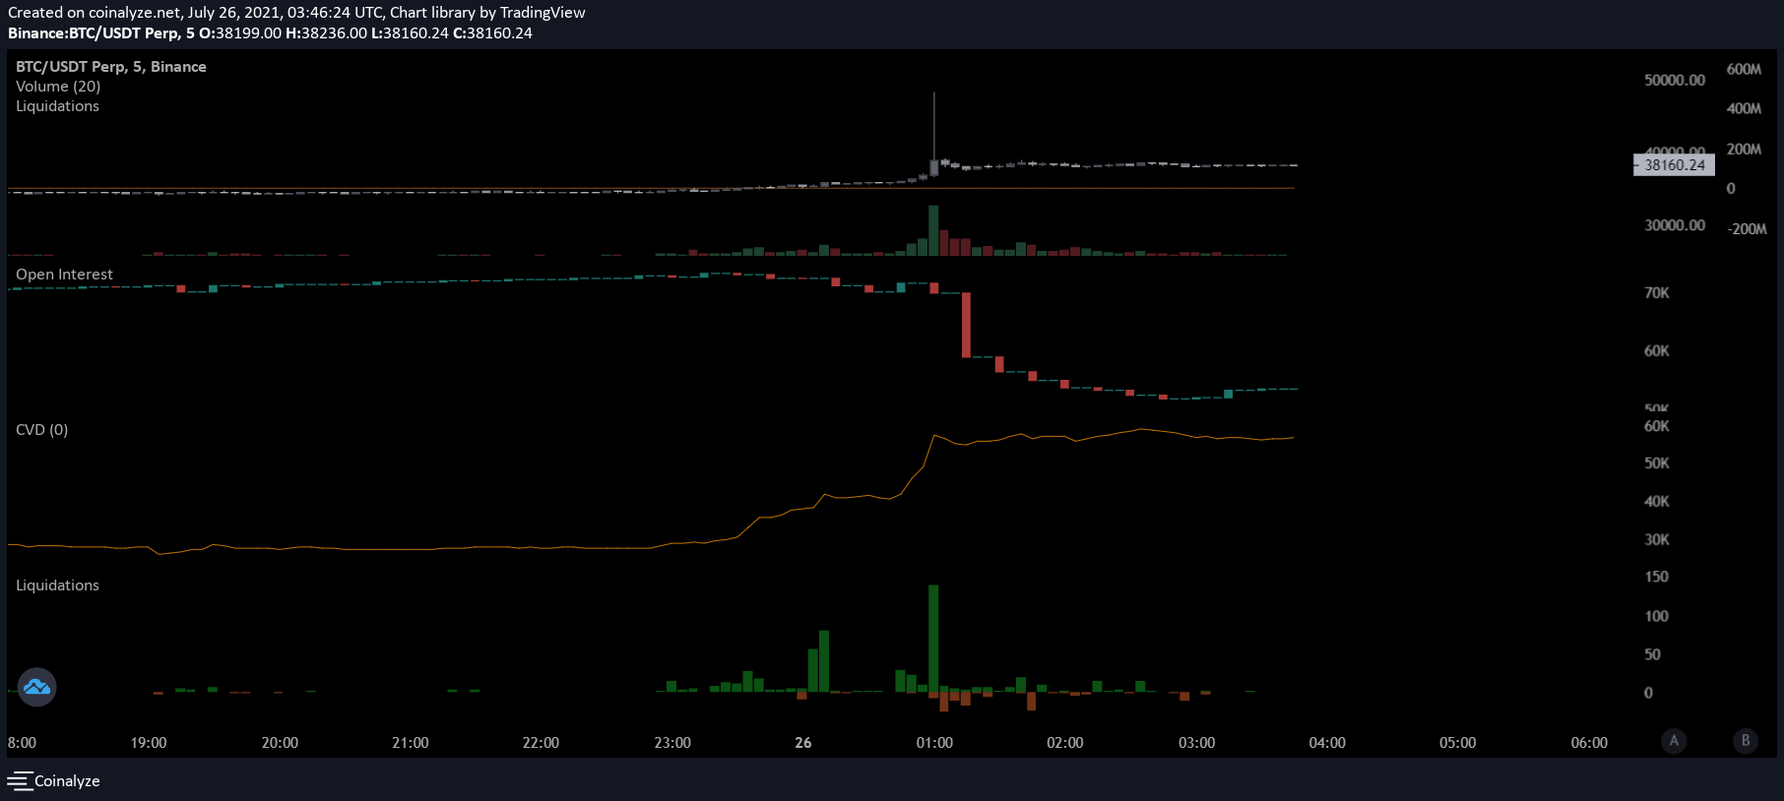Image resolution: width=1784 pixels, height=801 pixels.
Task: Click the tallest green liquidation bar at 01:00
Action: click(x=933, y=639)
